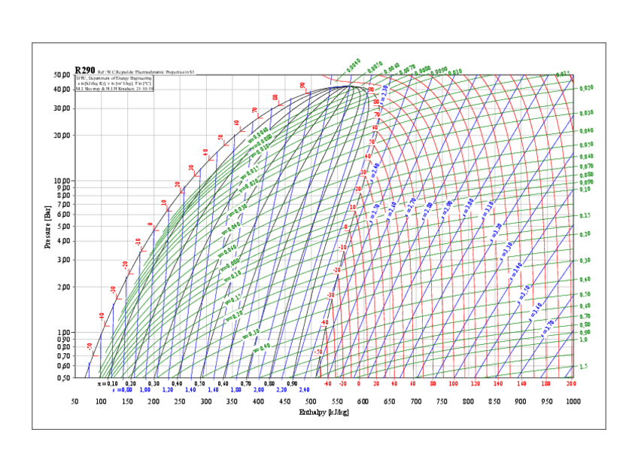Click the R290 chart title

pyautogui.click(x=84, y=70)
